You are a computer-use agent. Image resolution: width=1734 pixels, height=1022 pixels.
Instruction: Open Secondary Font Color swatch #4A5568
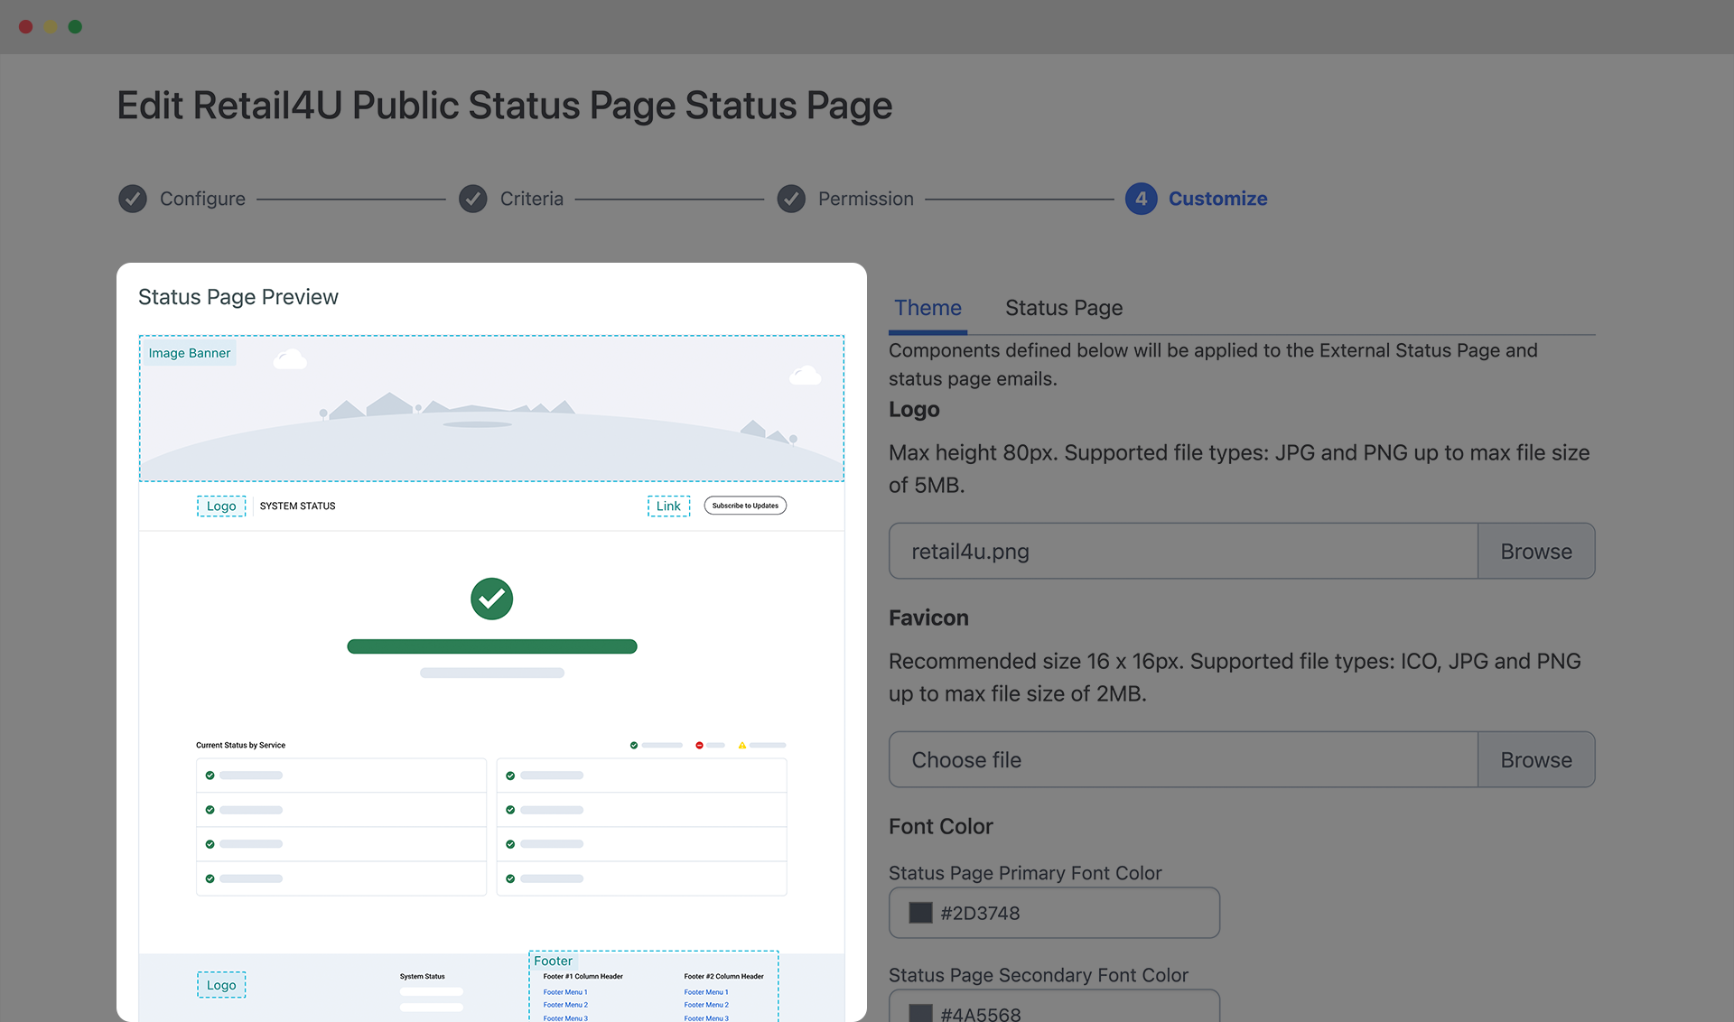coord(920,1013)
